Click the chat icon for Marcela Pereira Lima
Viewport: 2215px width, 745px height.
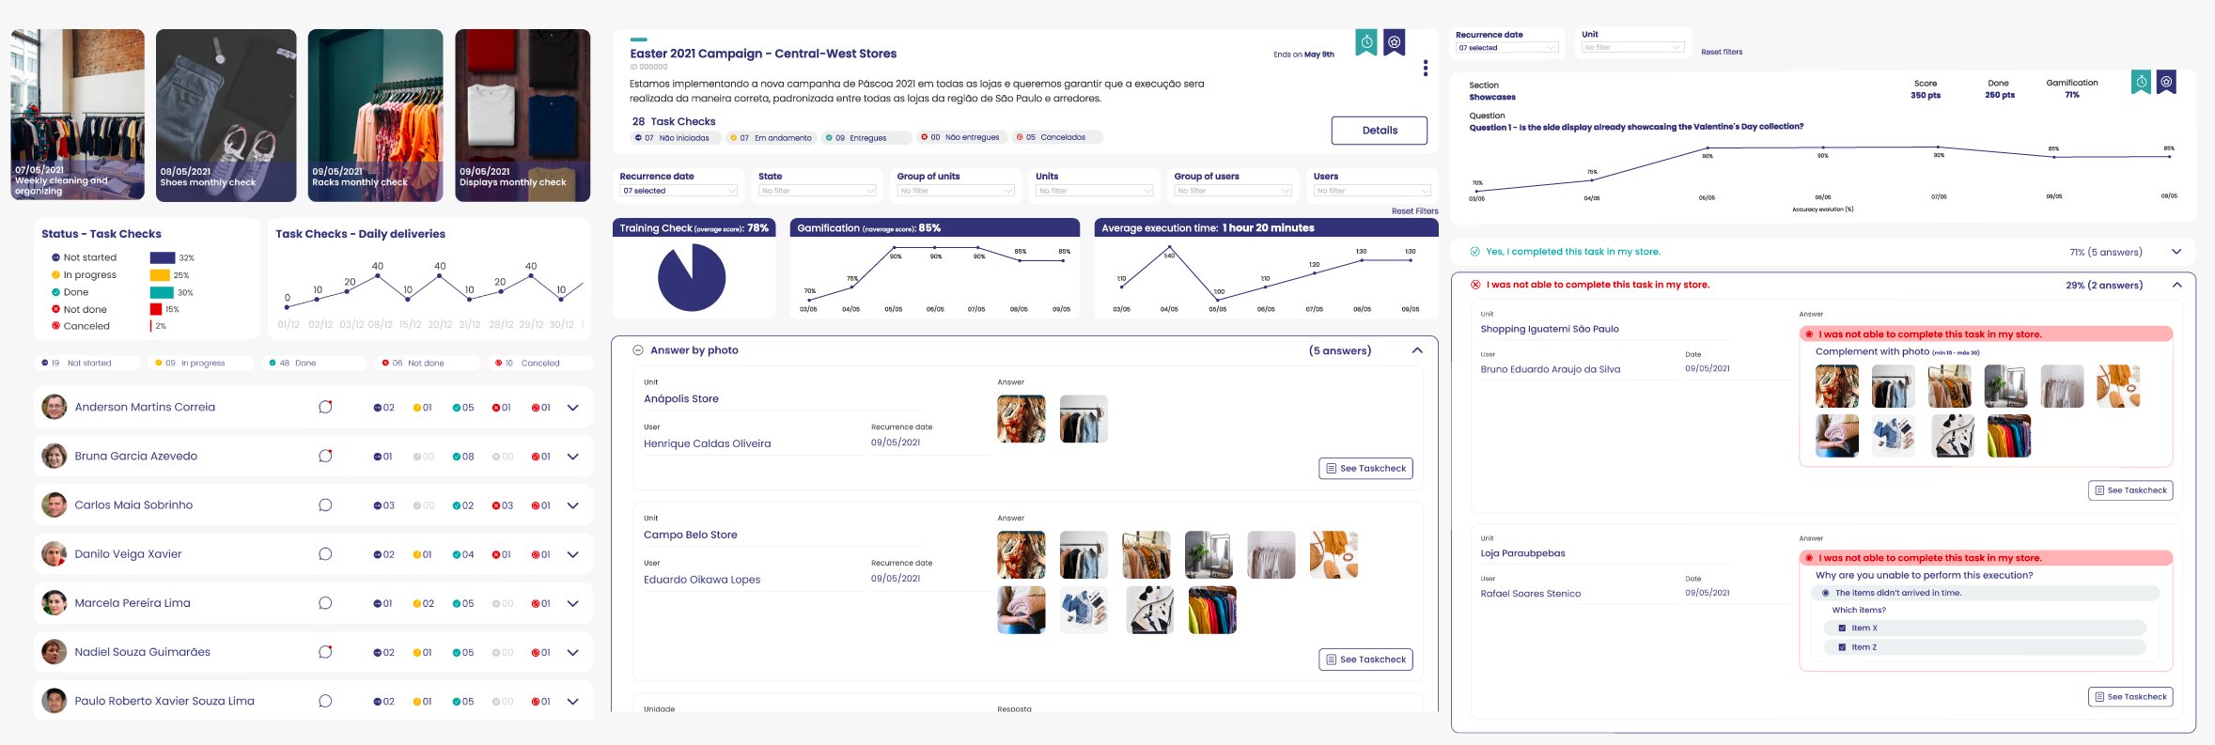[x=325, y=603]
